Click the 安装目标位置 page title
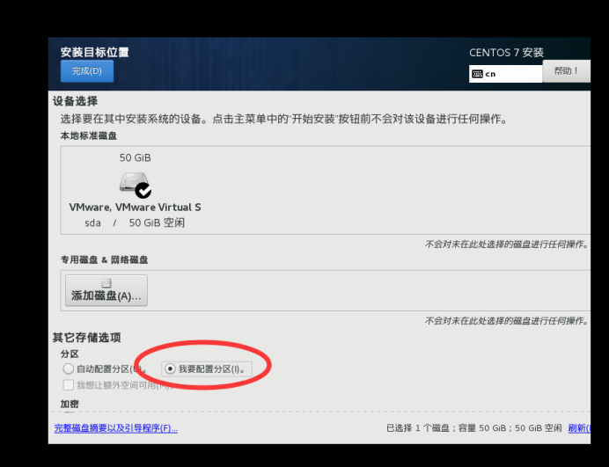 pos(94,52)
